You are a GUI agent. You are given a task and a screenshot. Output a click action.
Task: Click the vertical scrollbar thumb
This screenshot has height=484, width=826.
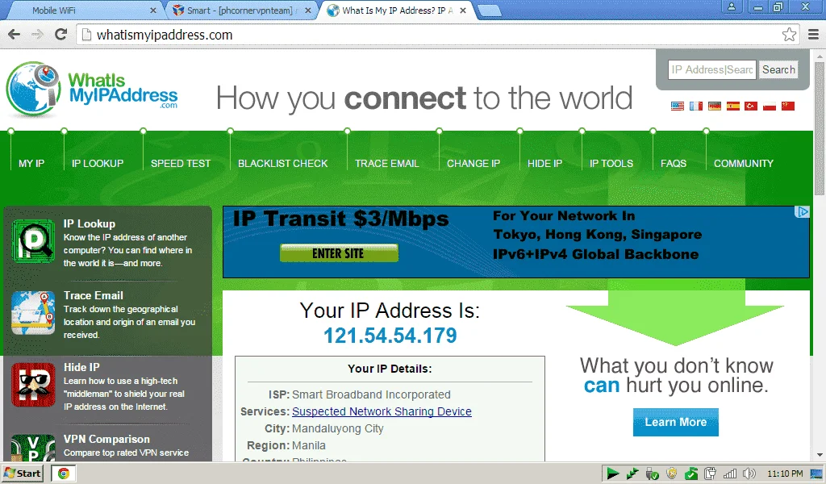coord(820,127)
